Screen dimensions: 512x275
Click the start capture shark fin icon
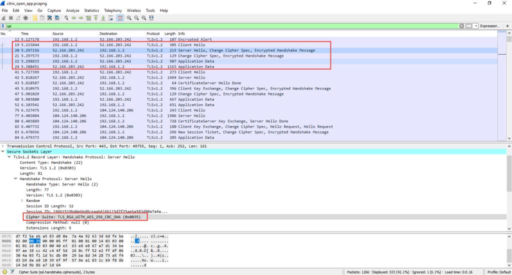click(4, 18)
